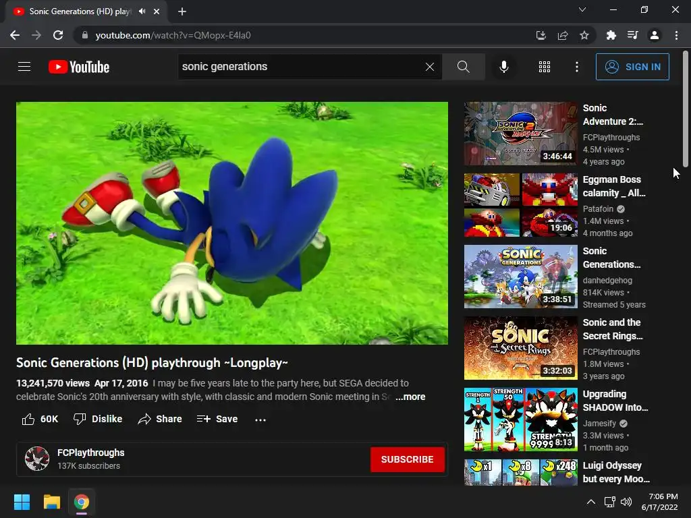Install app via address bar icon
The width and height of the screenshot is (691, 518).
tap(541, 35)
